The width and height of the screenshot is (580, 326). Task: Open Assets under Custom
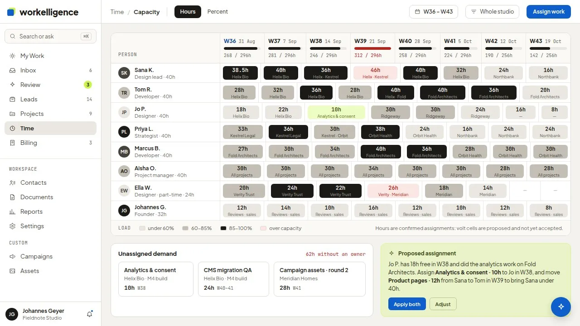point(50,271)
